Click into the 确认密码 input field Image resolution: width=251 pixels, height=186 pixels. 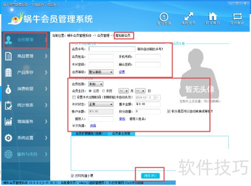[148, 64]
